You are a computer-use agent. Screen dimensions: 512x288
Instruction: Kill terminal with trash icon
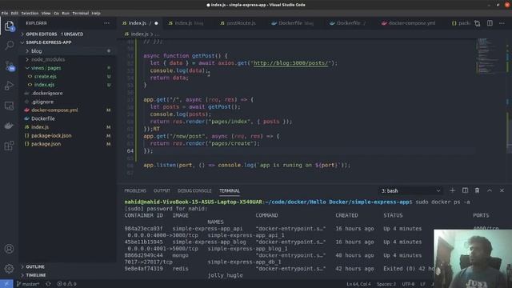coord(477,190)
